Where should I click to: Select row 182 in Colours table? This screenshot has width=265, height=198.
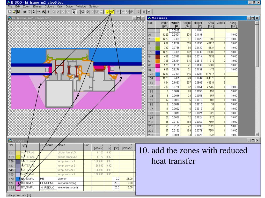click(11, 188)
